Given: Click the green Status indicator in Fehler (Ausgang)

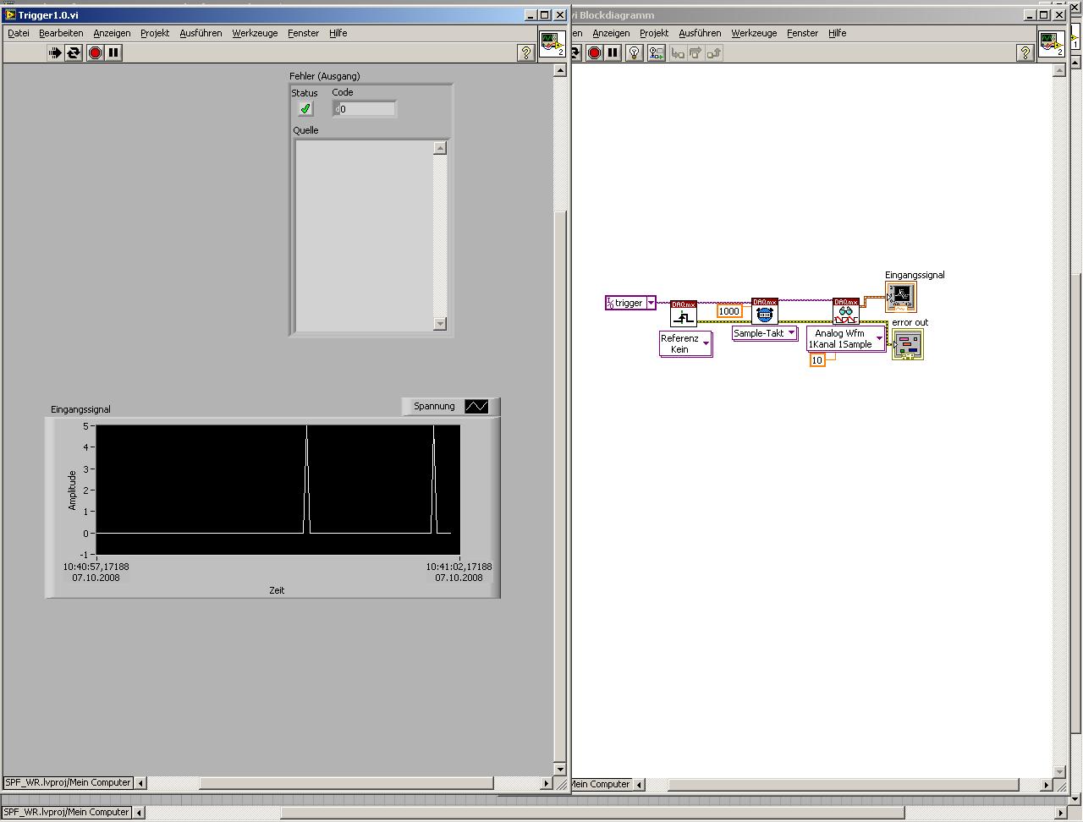Looking at the screenshot, I should point(305,108).
